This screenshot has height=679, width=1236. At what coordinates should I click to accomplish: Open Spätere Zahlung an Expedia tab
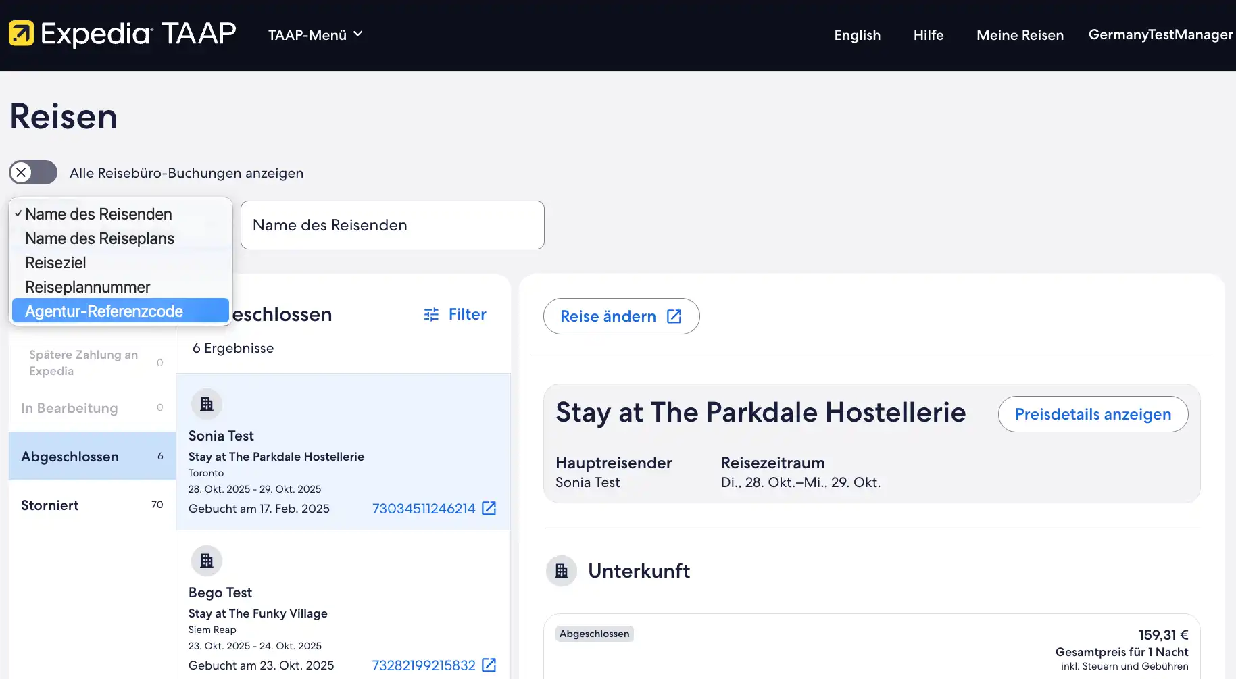click(92, 363)
